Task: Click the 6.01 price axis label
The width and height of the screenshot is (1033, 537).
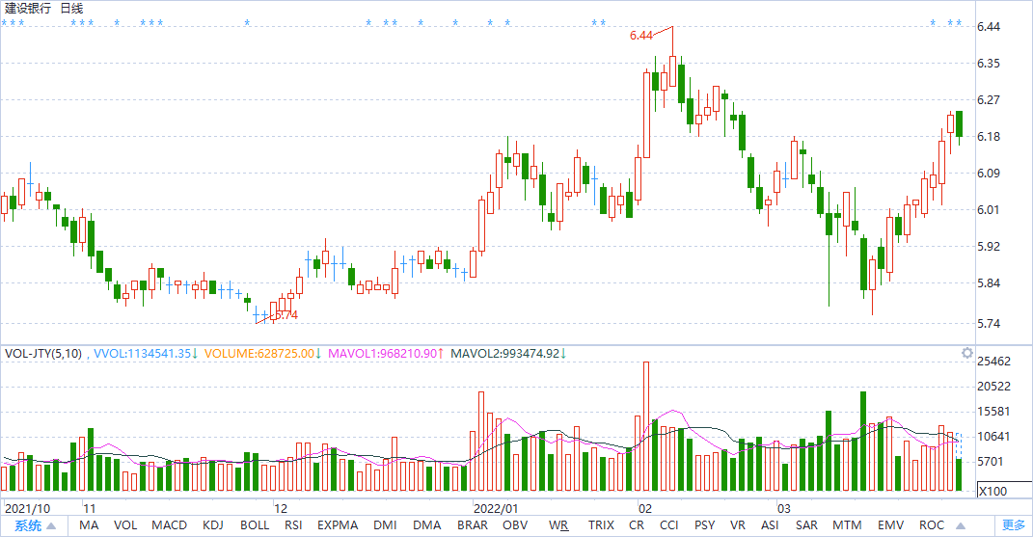Action: point(989,209)
